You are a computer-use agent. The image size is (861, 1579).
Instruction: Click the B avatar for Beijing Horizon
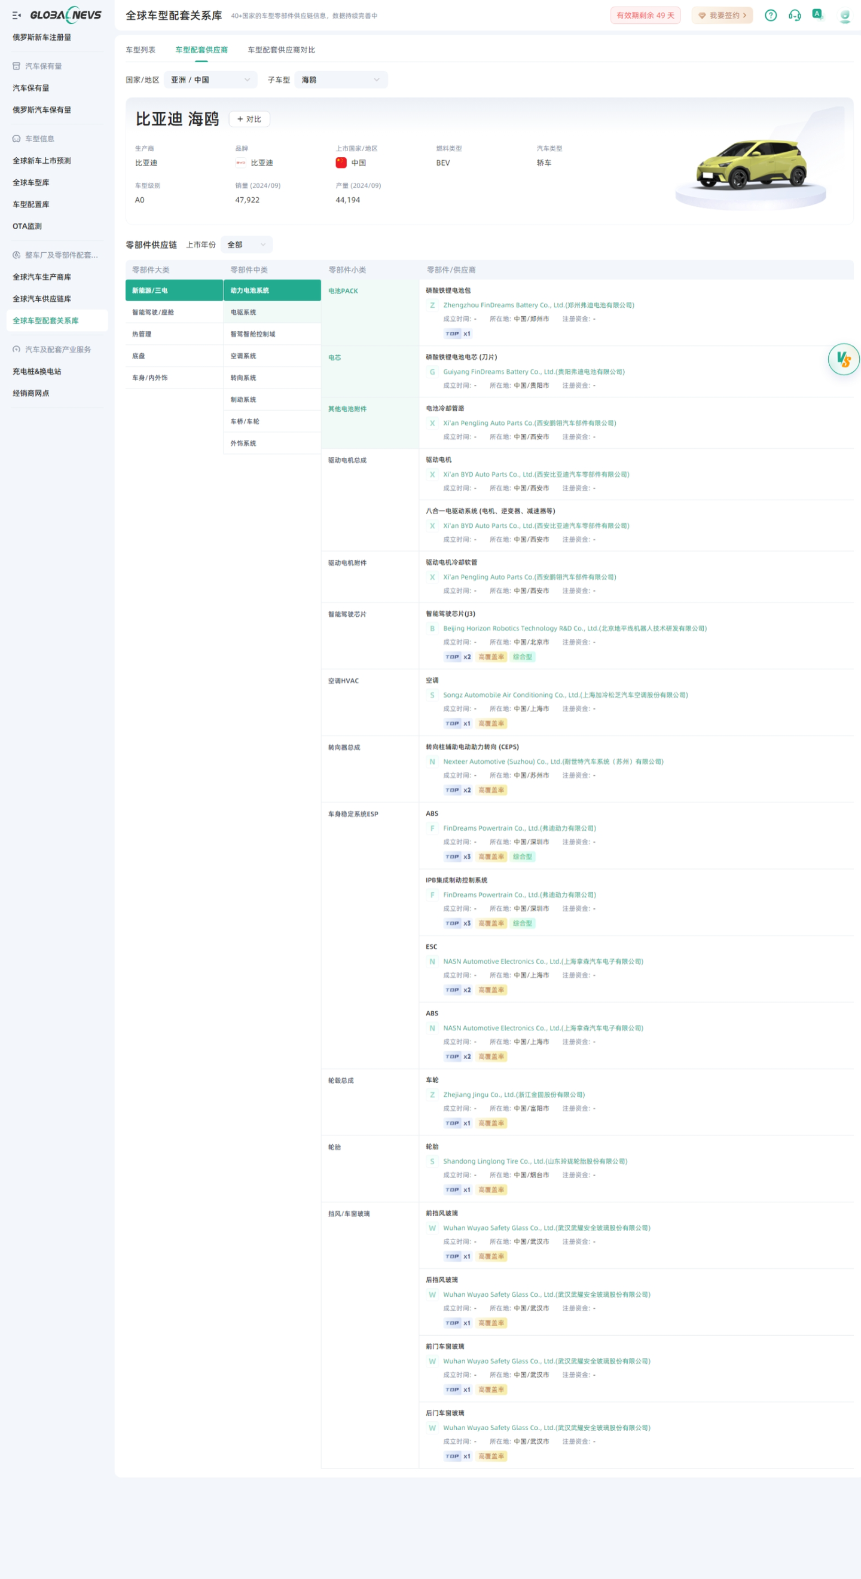[432, 629]
